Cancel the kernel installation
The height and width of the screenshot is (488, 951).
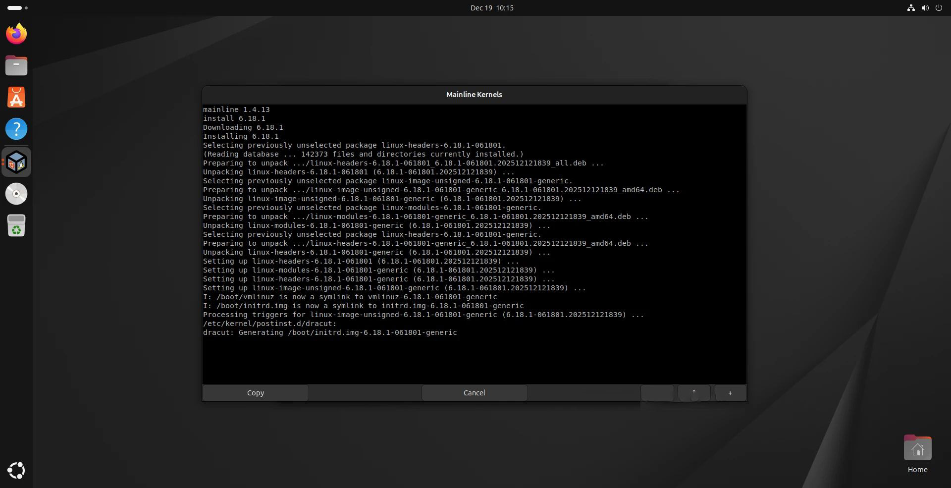pyautogui.click(x=474, y=393)
